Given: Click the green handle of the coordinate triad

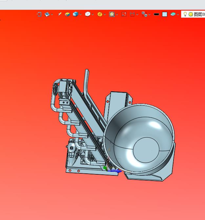Looking at the screenshot, I should point(105,168).
